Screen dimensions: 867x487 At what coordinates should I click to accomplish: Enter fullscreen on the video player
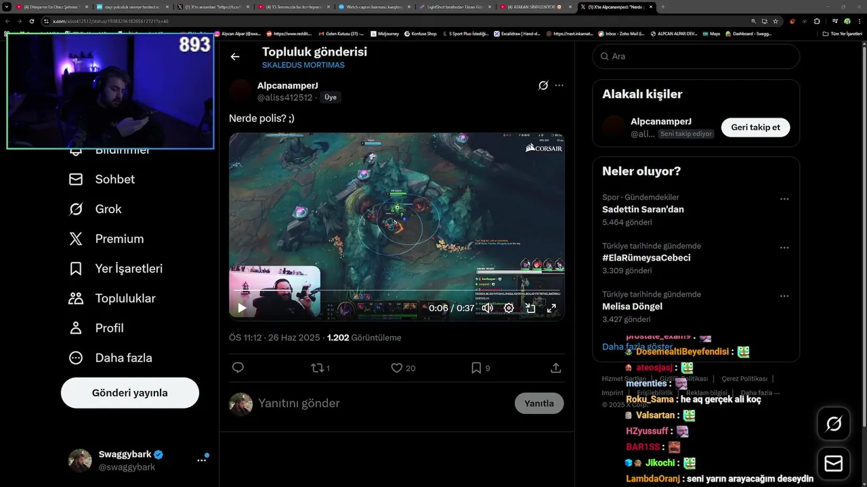(x=552, y=308)
